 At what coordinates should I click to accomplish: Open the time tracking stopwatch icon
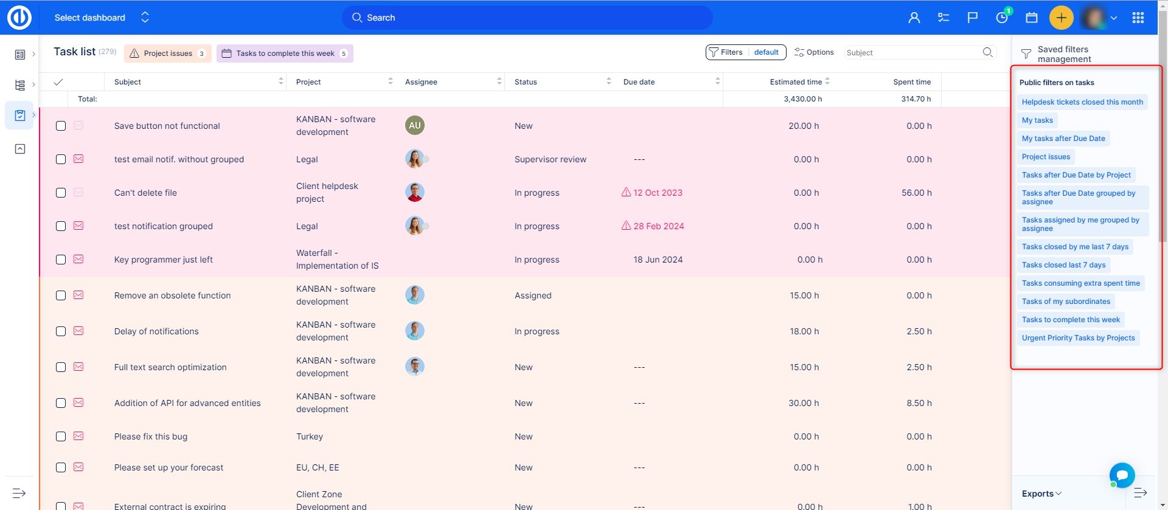tap(1002, 18)
